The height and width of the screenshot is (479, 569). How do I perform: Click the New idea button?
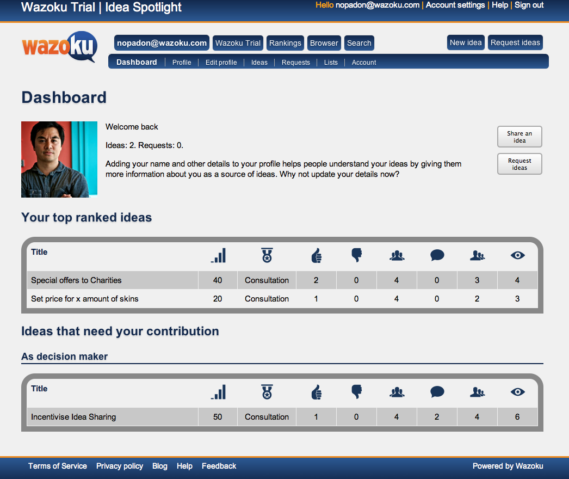[466, 42]
